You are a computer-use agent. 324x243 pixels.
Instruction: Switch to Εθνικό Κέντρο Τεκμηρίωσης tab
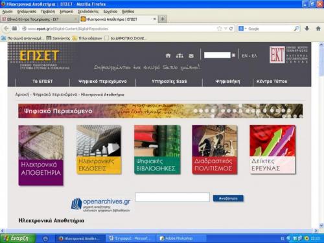(x=40, y=19)
